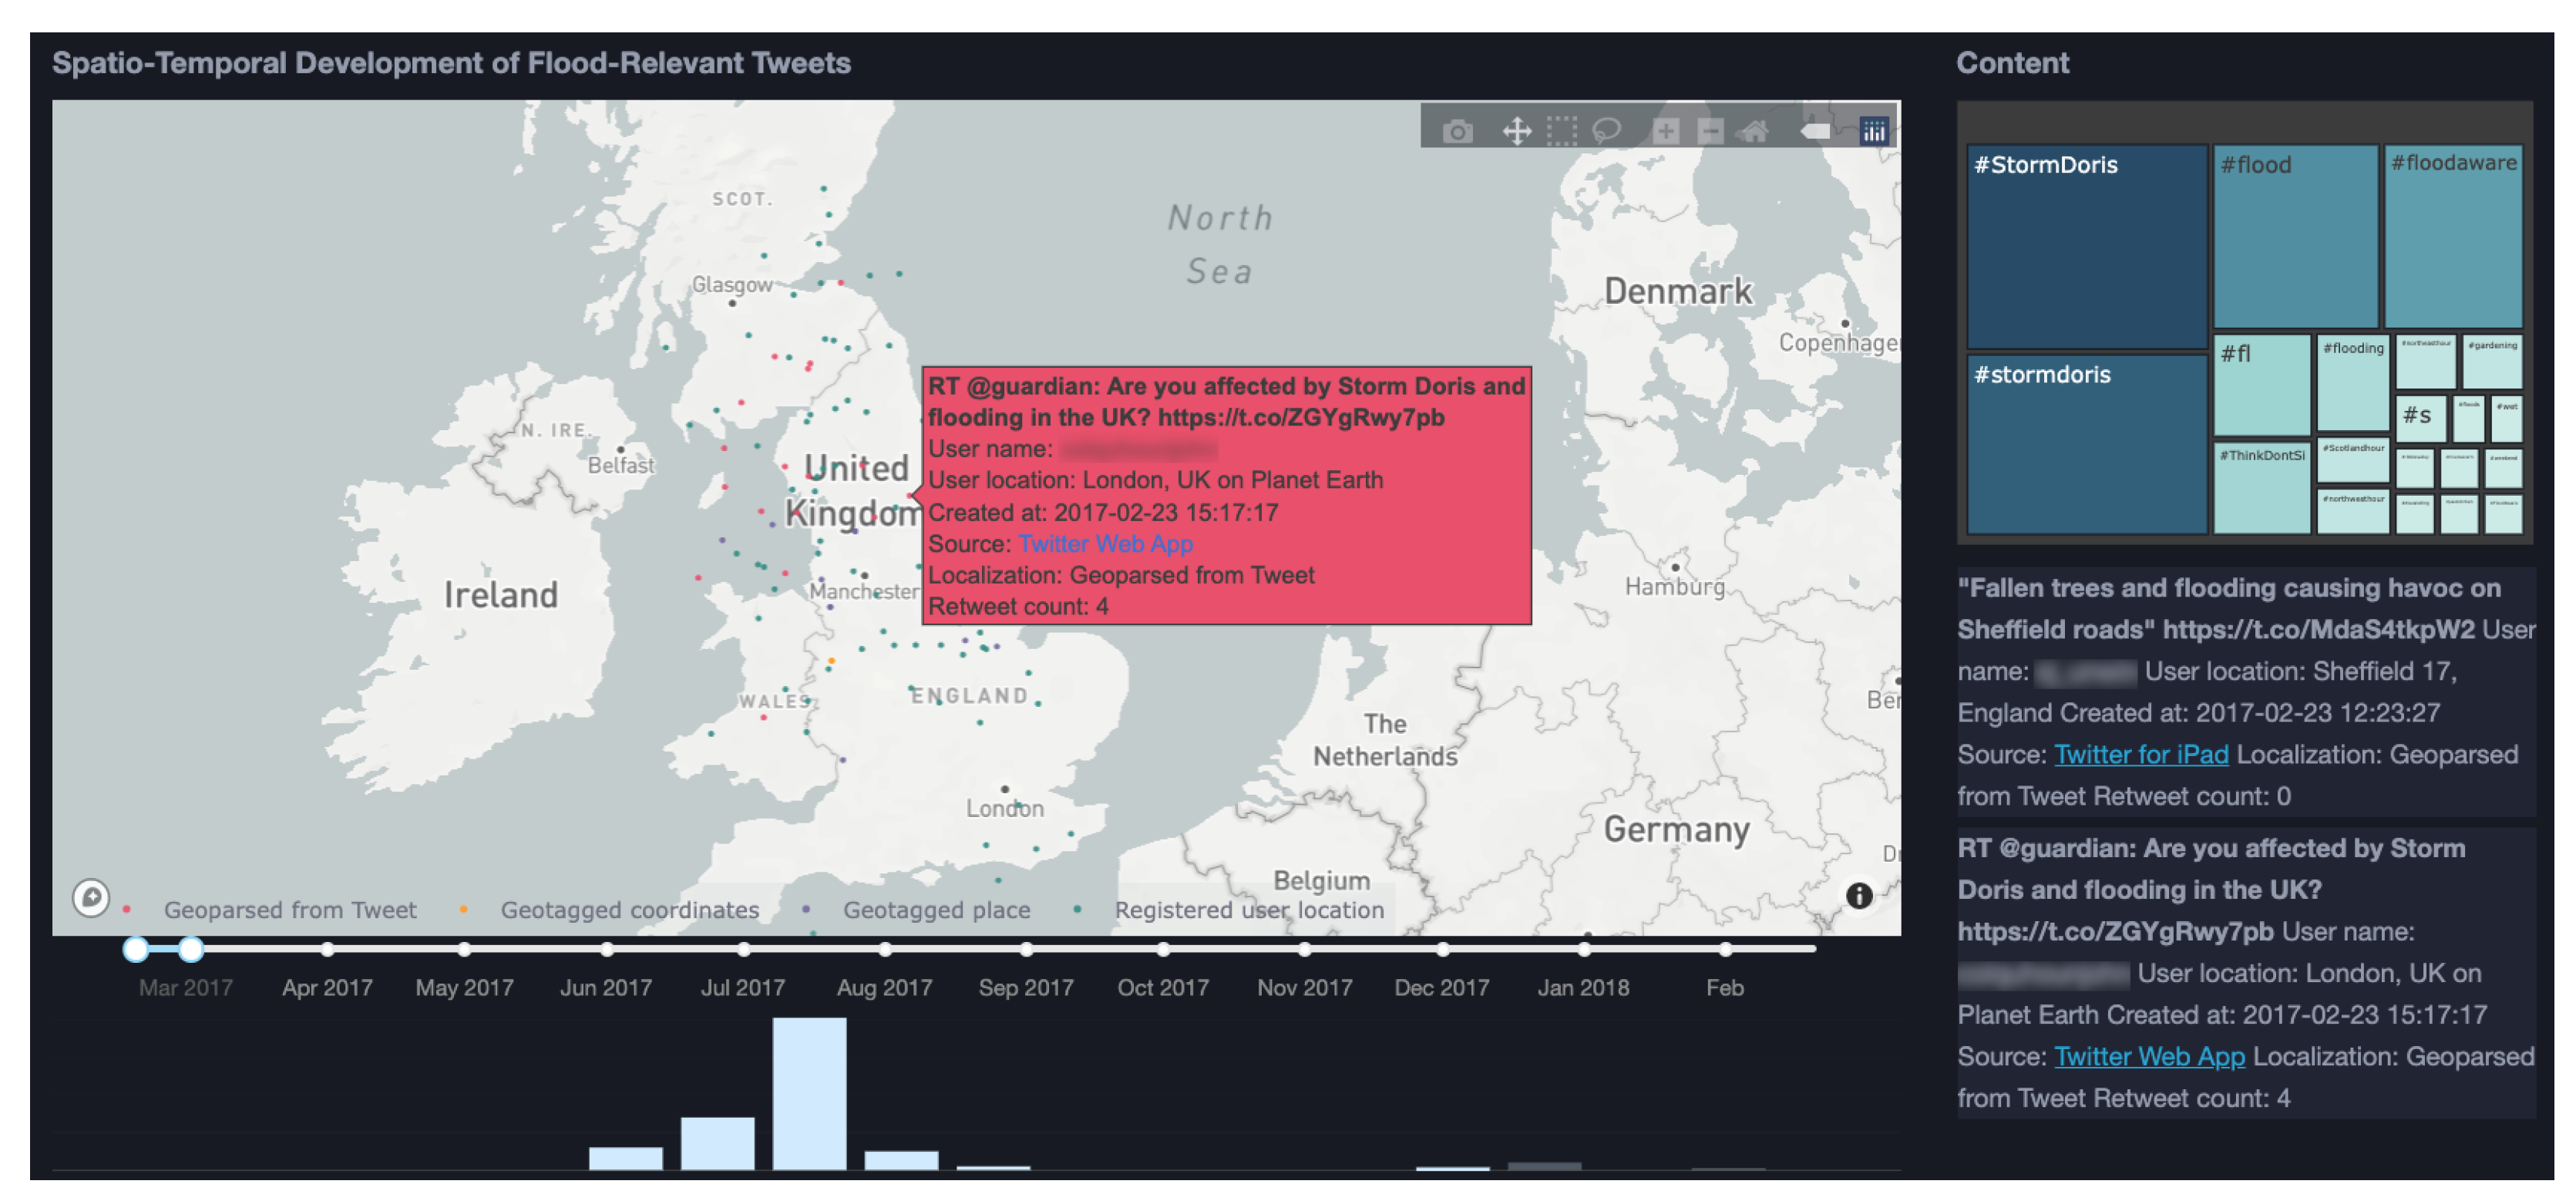Viewport: 2576px width, 1201px height.
Task: Activate the Lasso Select tool
Action: click(x=1606, y=131)
